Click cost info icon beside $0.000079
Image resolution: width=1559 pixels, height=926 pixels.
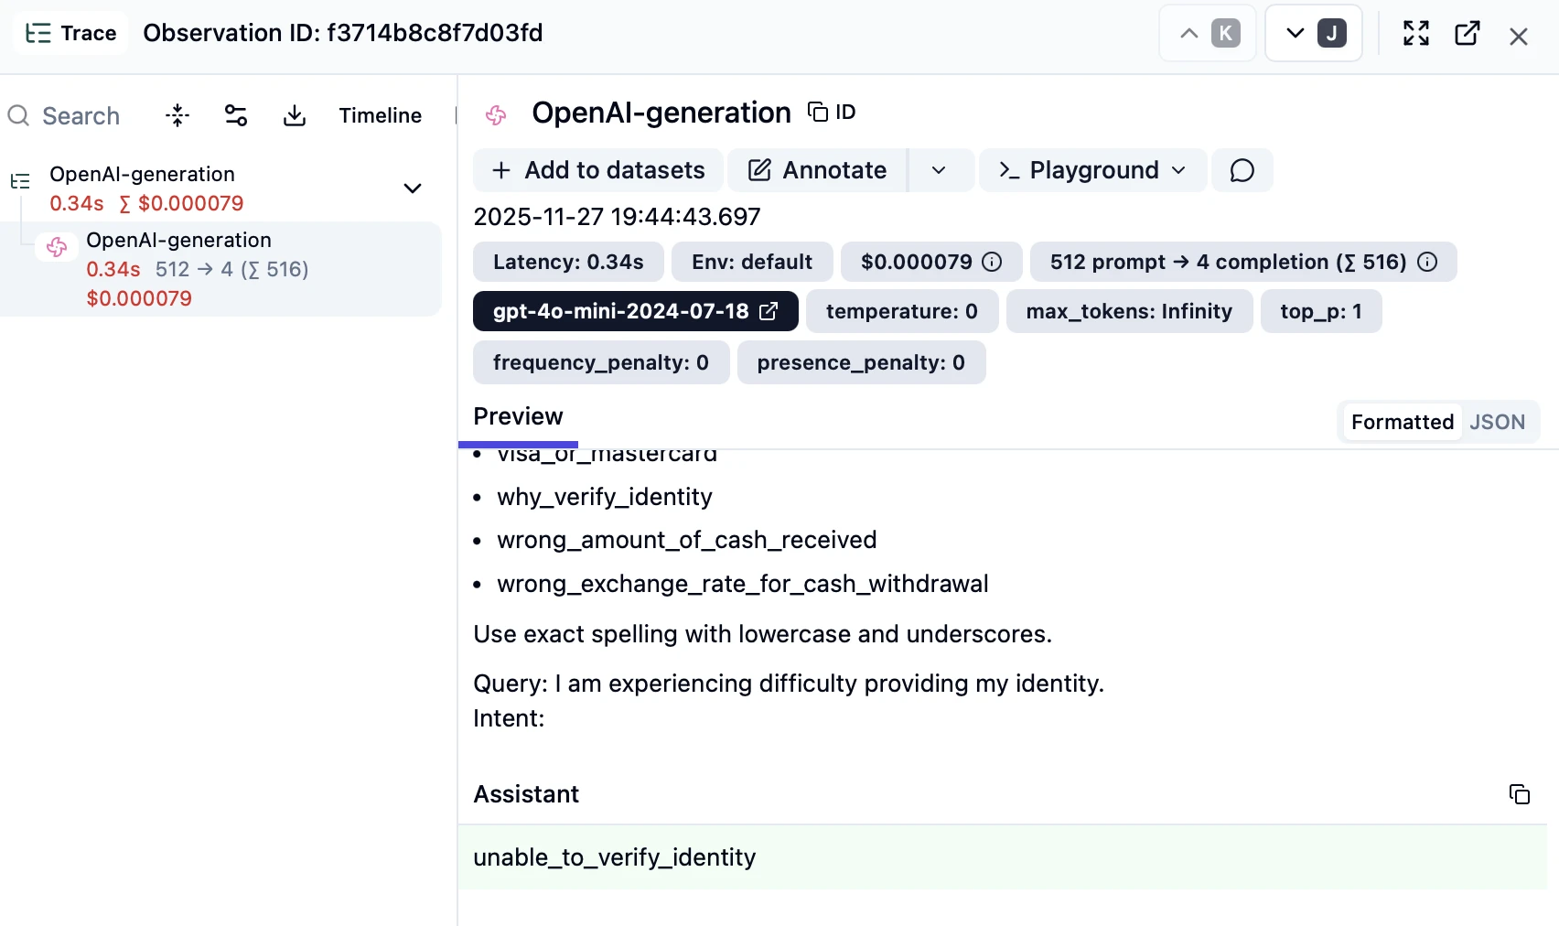click(x=992, y=262)
